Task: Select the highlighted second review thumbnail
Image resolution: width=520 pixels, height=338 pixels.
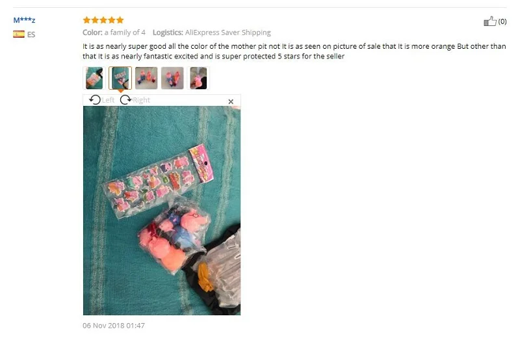Action: [x=120, y=78]
